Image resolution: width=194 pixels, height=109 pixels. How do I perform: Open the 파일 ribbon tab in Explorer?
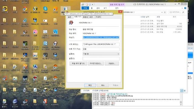coord(85,8)
